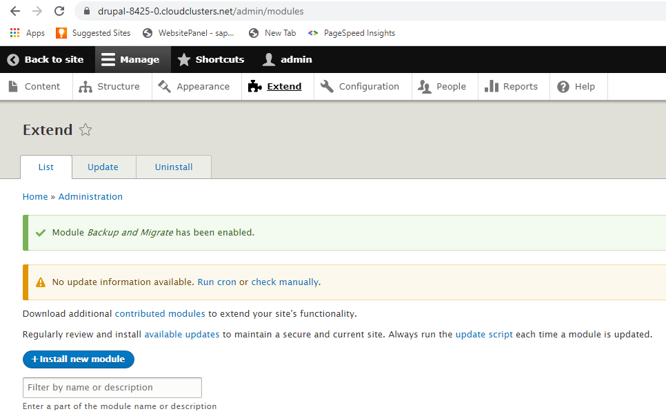Toggle the Manage menu in the toolbar

click(130, 60)
